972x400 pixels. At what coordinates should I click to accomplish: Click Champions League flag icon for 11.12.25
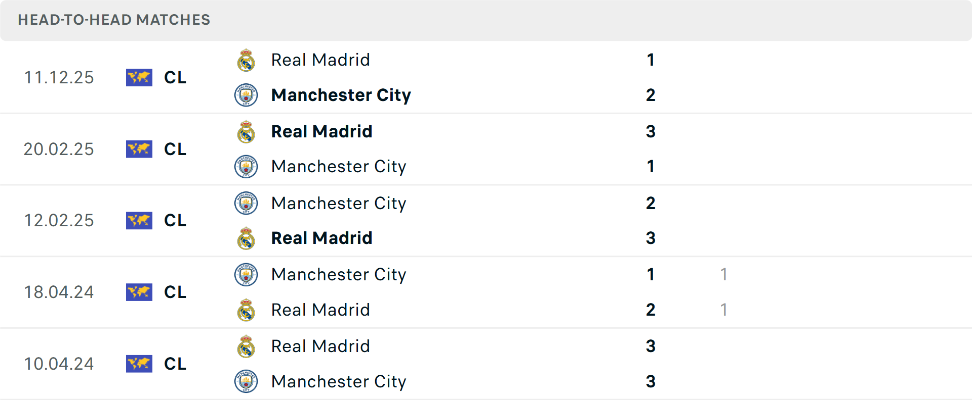[x=139, y=77]
